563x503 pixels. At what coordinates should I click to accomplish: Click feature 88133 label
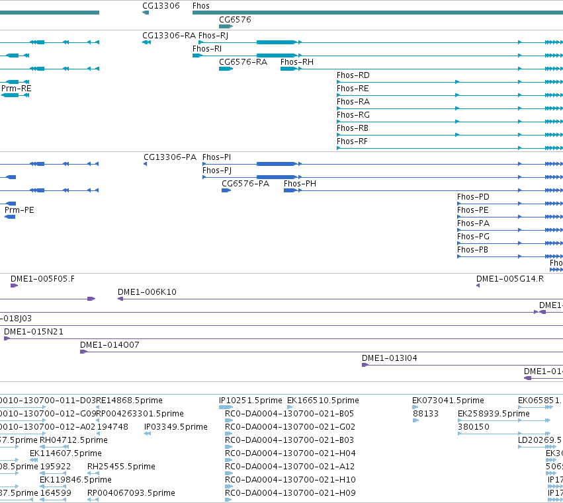(425, 414)
